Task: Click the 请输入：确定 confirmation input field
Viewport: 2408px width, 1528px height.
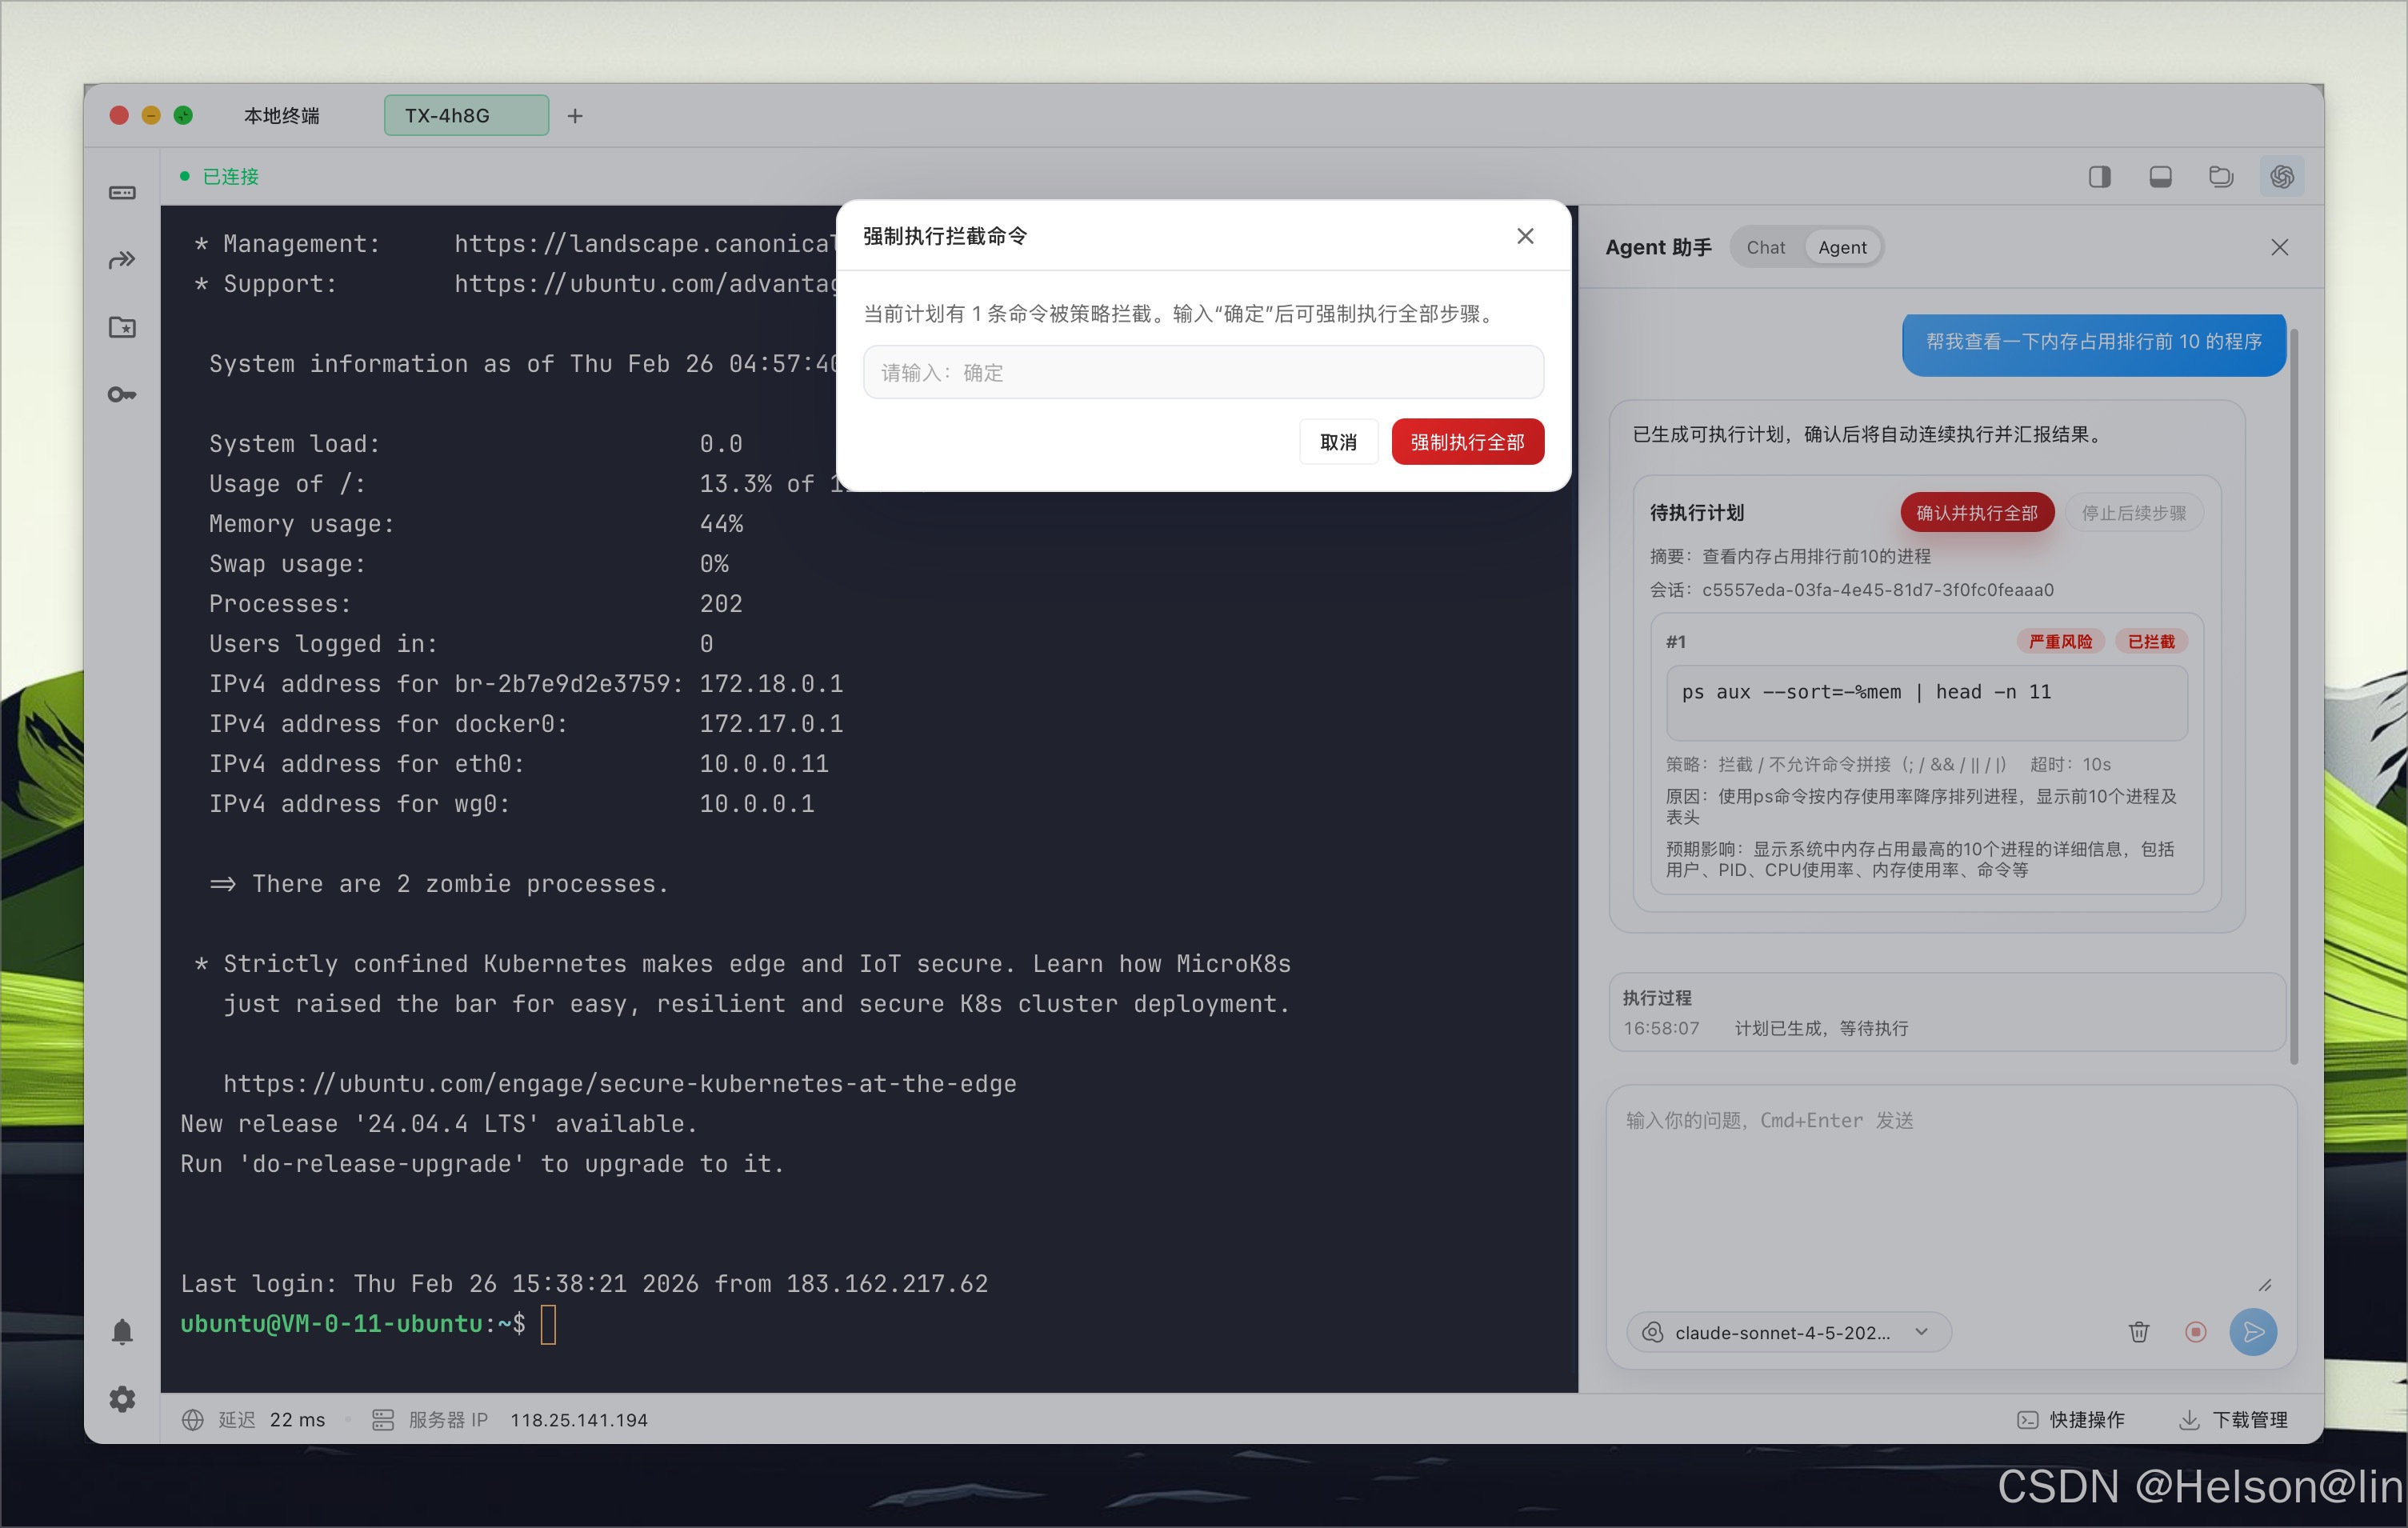Action: click(1203, 373)
